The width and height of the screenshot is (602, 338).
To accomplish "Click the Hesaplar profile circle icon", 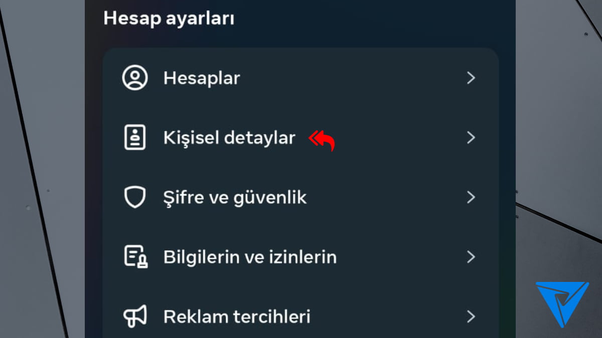I will (x=134, y=78).
